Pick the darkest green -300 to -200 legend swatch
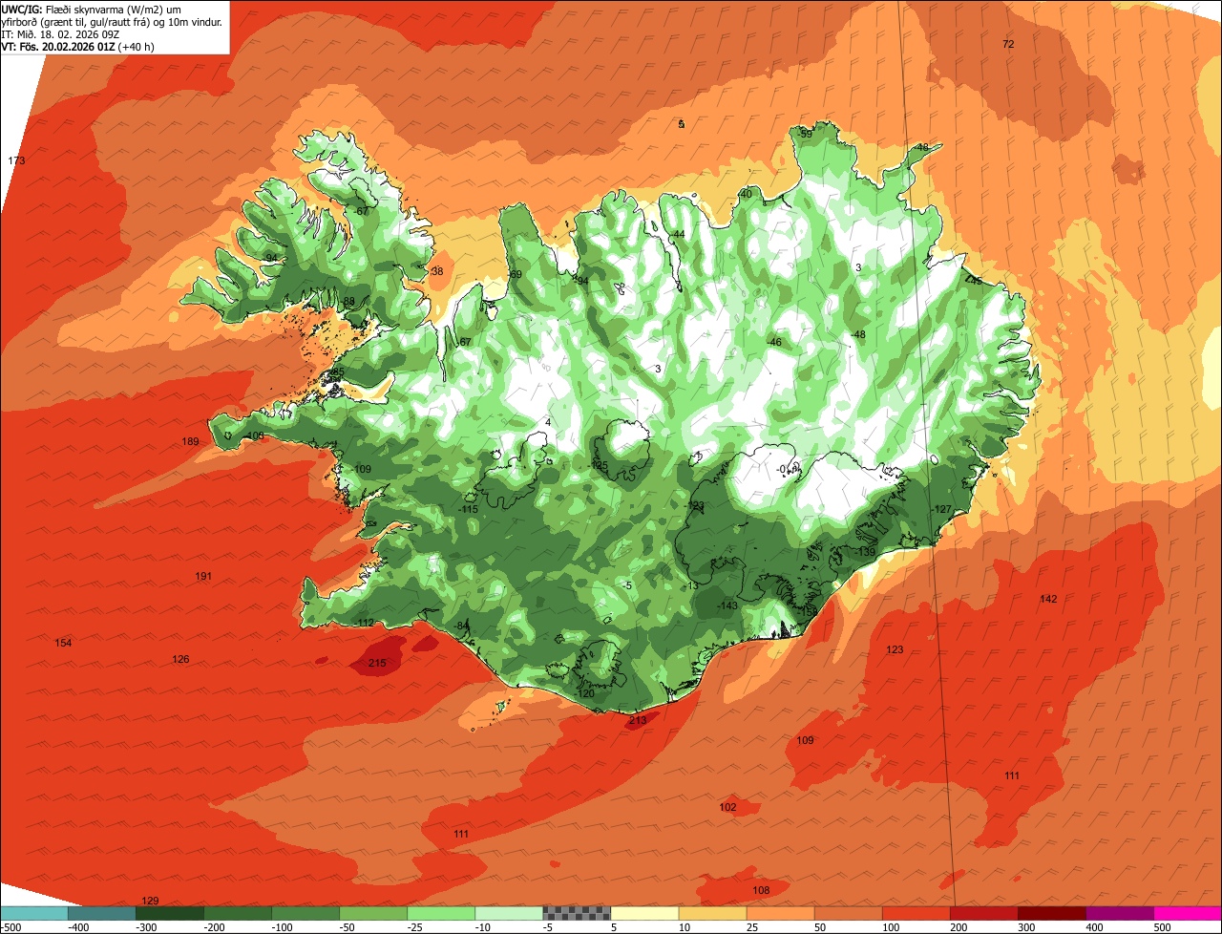 pyautogui.click(x=170, y=913)
